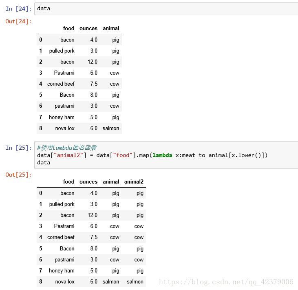Click 'pulled pork' cell in Out[24] table
The height and width of the screenshot is (290, 298).
pos(62,51)
